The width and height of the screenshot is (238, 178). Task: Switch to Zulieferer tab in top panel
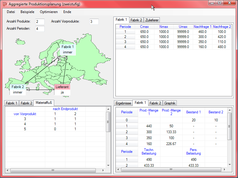[152, 20]
